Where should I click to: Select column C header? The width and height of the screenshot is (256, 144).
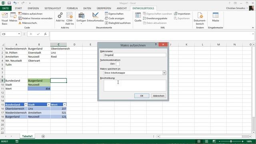(58, 44)
